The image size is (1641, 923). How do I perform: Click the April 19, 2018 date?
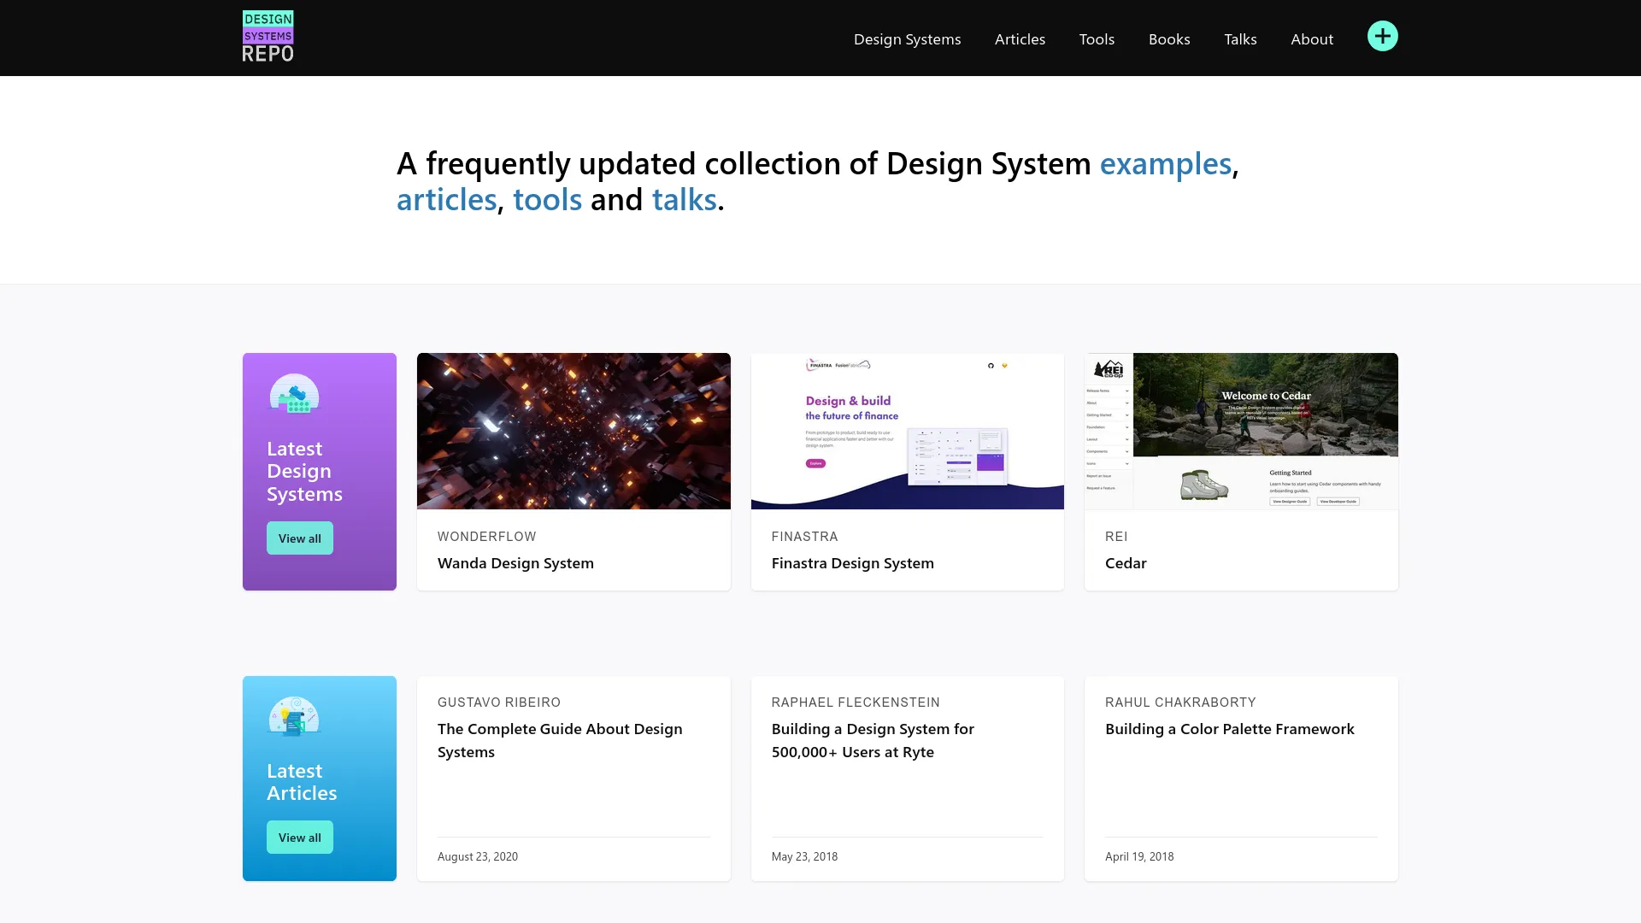1139,856
